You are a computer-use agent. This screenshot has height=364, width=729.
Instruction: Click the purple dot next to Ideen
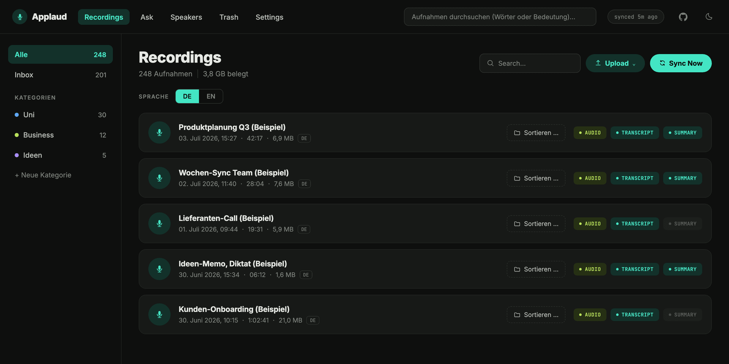point(17,155)
